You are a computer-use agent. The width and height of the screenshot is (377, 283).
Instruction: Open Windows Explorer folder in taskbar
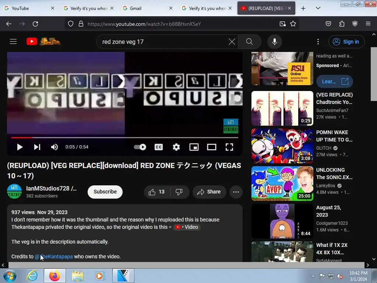(x=78, y=276)
